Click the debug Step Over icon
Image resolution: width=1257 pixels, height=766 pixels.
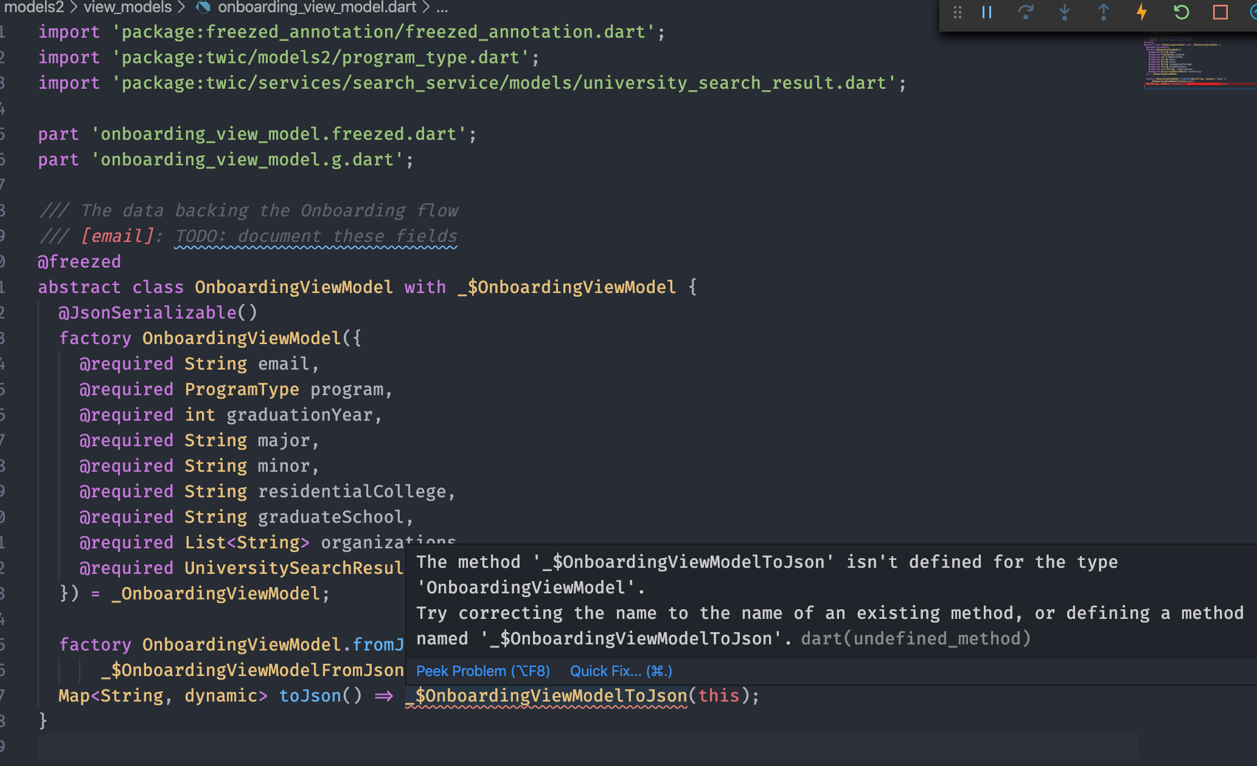[1026, 12]
